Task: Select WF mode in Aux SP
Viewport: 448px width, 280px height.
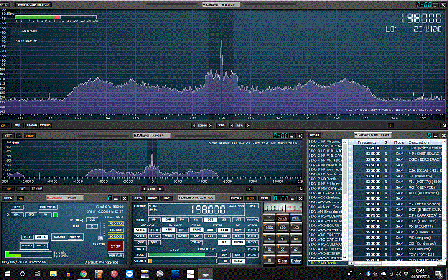Action: click(x=22, y=189)
